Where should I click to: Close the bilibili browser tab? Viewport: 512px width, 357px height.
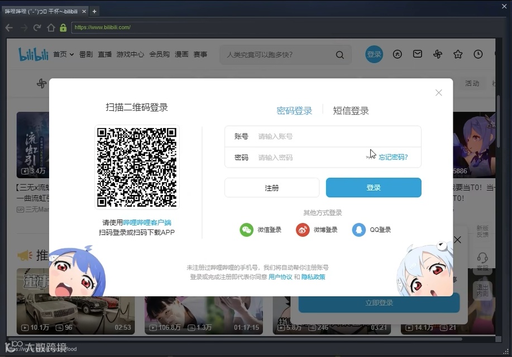(84, 11)
